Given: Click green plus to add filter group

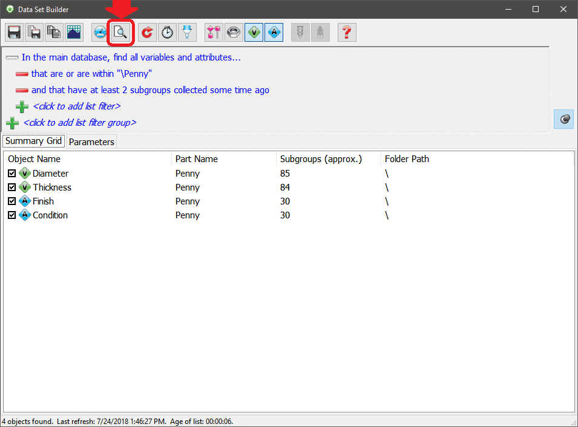Looking at the screenshot, I should (x=12, y=123).
